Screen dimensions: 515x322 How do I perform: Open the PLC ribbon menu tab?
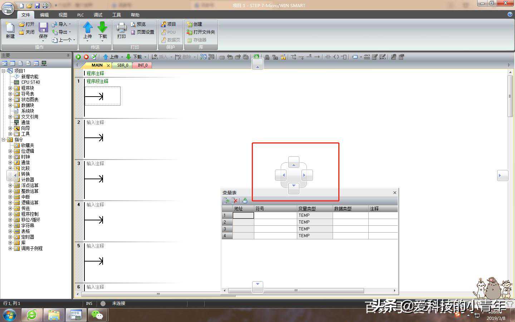pos(80,15)
